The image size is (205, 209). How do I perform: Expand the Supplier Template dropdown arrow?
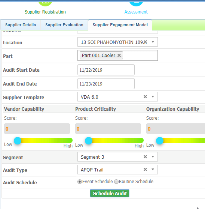[x=153, y=97]
